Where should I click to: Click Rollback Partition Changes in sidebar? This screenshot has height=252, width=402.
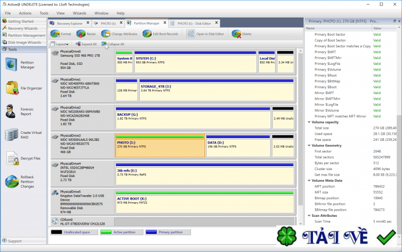pyautogui.click(x=13, y=182)
